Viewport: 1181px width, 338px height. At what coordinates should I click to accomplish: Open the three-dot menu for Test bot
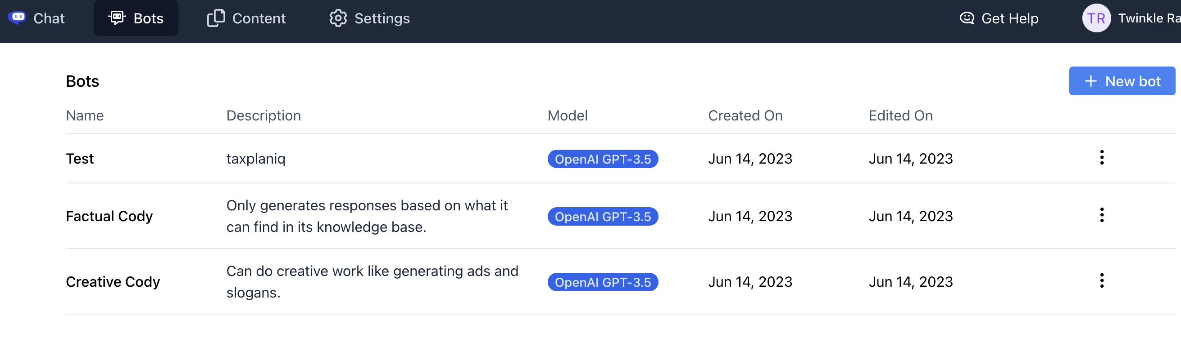(1102, 157)
